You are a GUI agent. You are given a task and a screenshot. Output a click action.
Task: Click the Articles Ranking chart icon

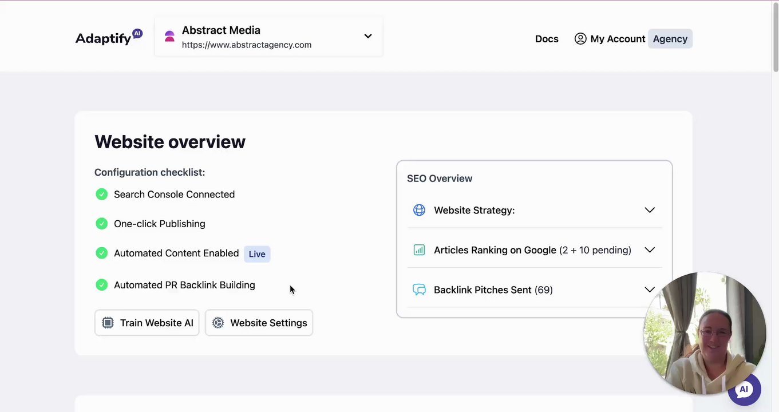point(419,250)
